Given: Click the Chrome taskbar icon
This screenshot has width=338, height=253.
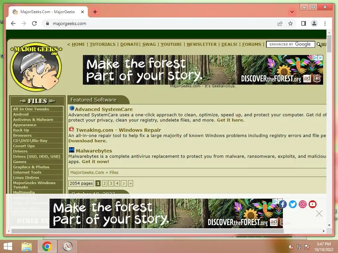Looking at the screenshot, I should tap(47, 246).
